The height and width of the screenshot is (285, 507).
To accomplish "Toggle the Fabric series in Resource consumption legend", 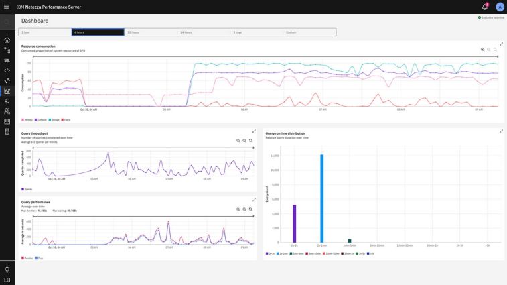I will coord(66,120).
